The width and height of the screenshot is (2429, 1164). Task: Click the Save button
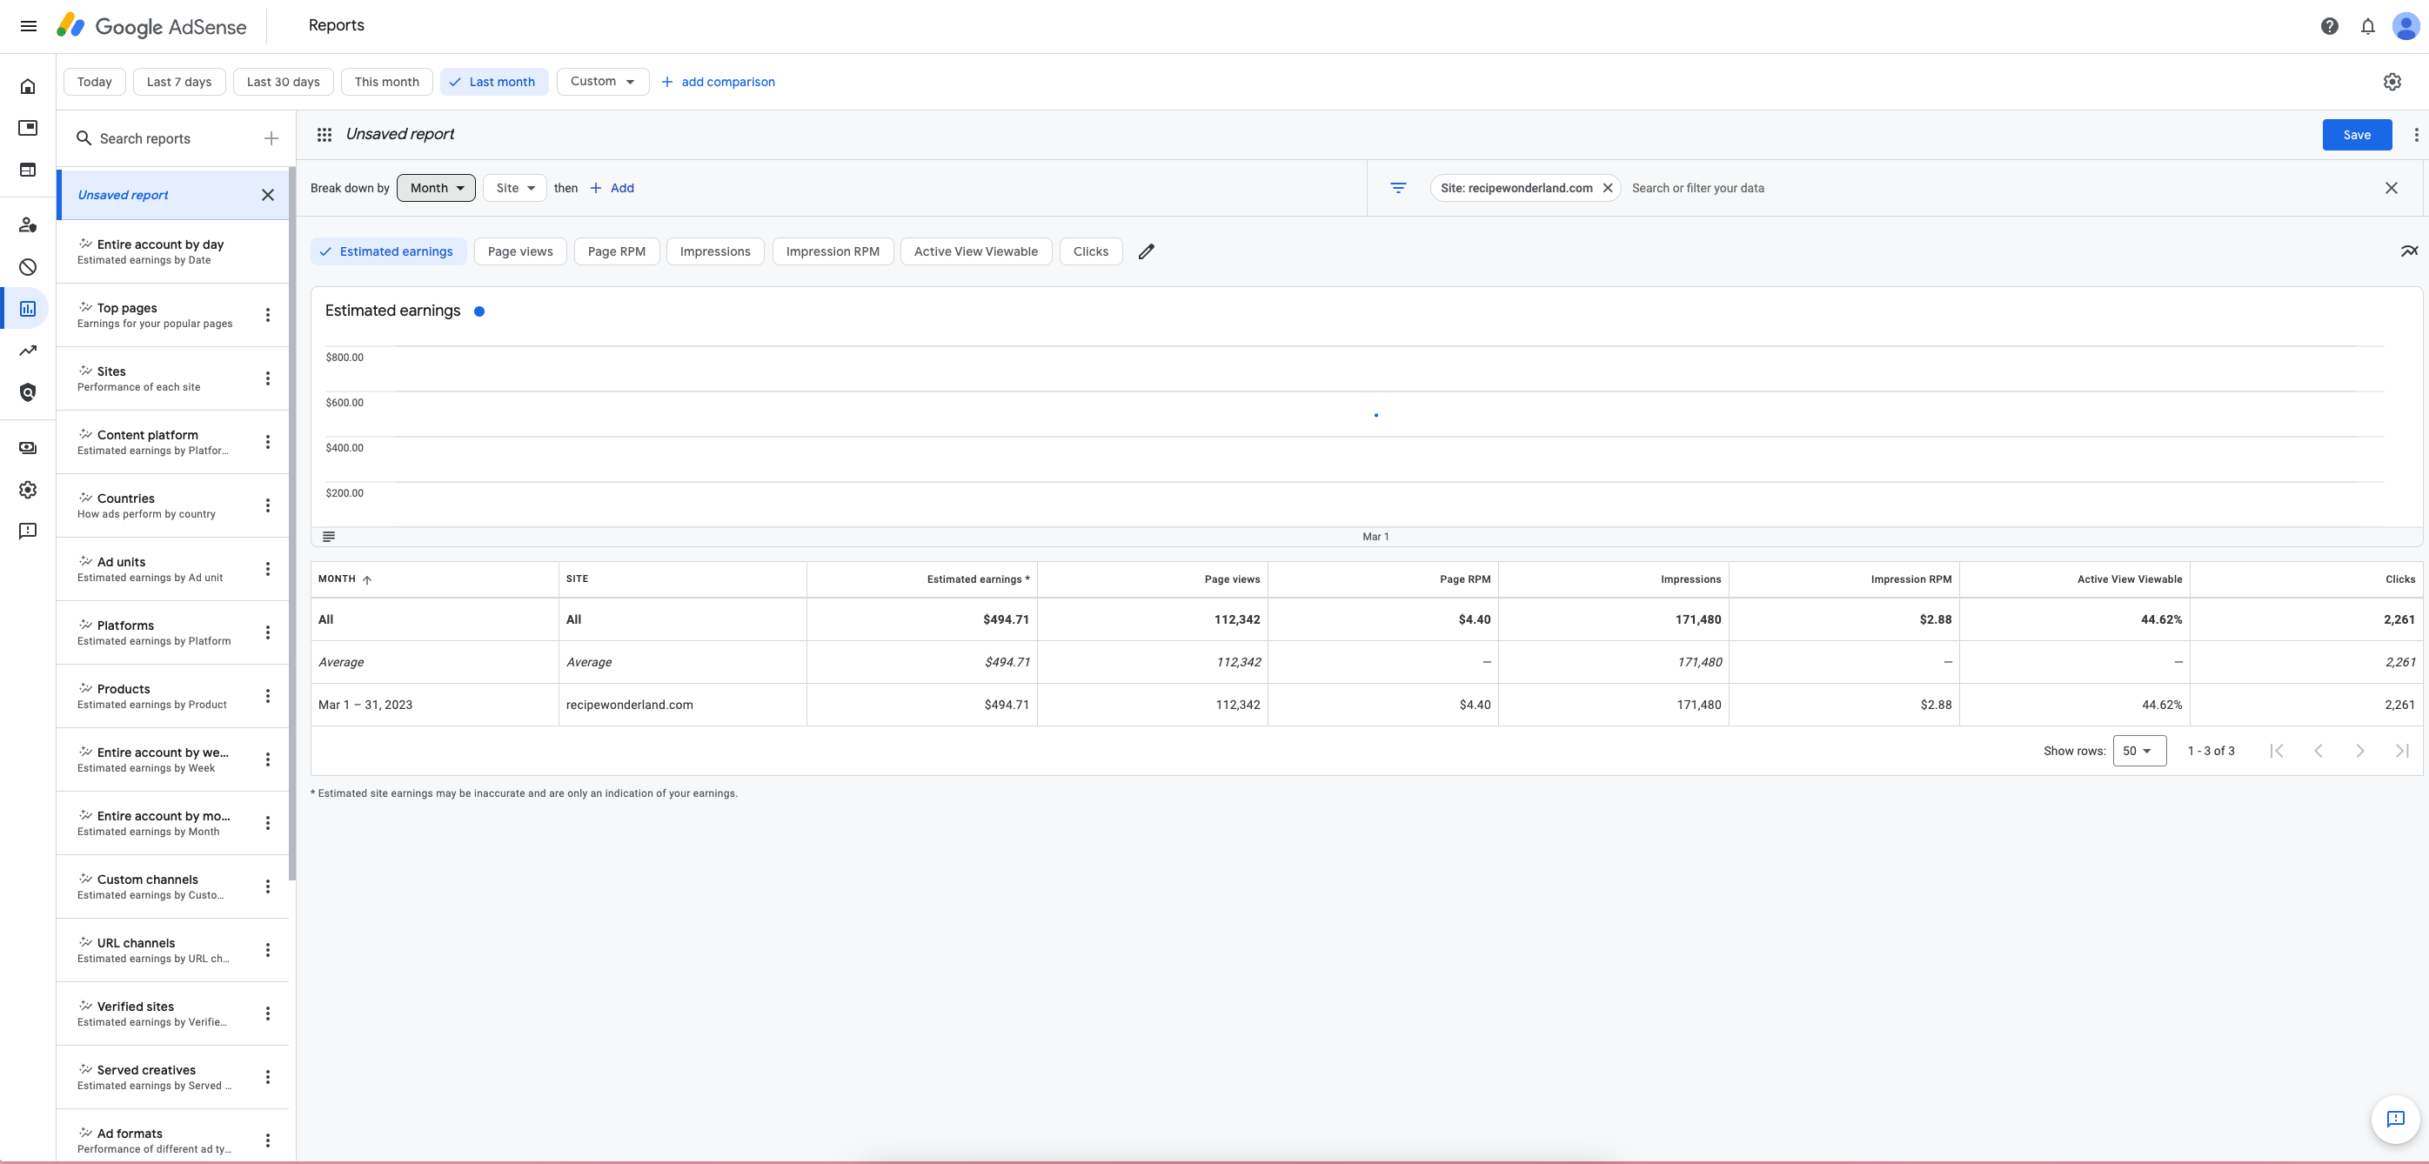click(x=2357, y=135)
